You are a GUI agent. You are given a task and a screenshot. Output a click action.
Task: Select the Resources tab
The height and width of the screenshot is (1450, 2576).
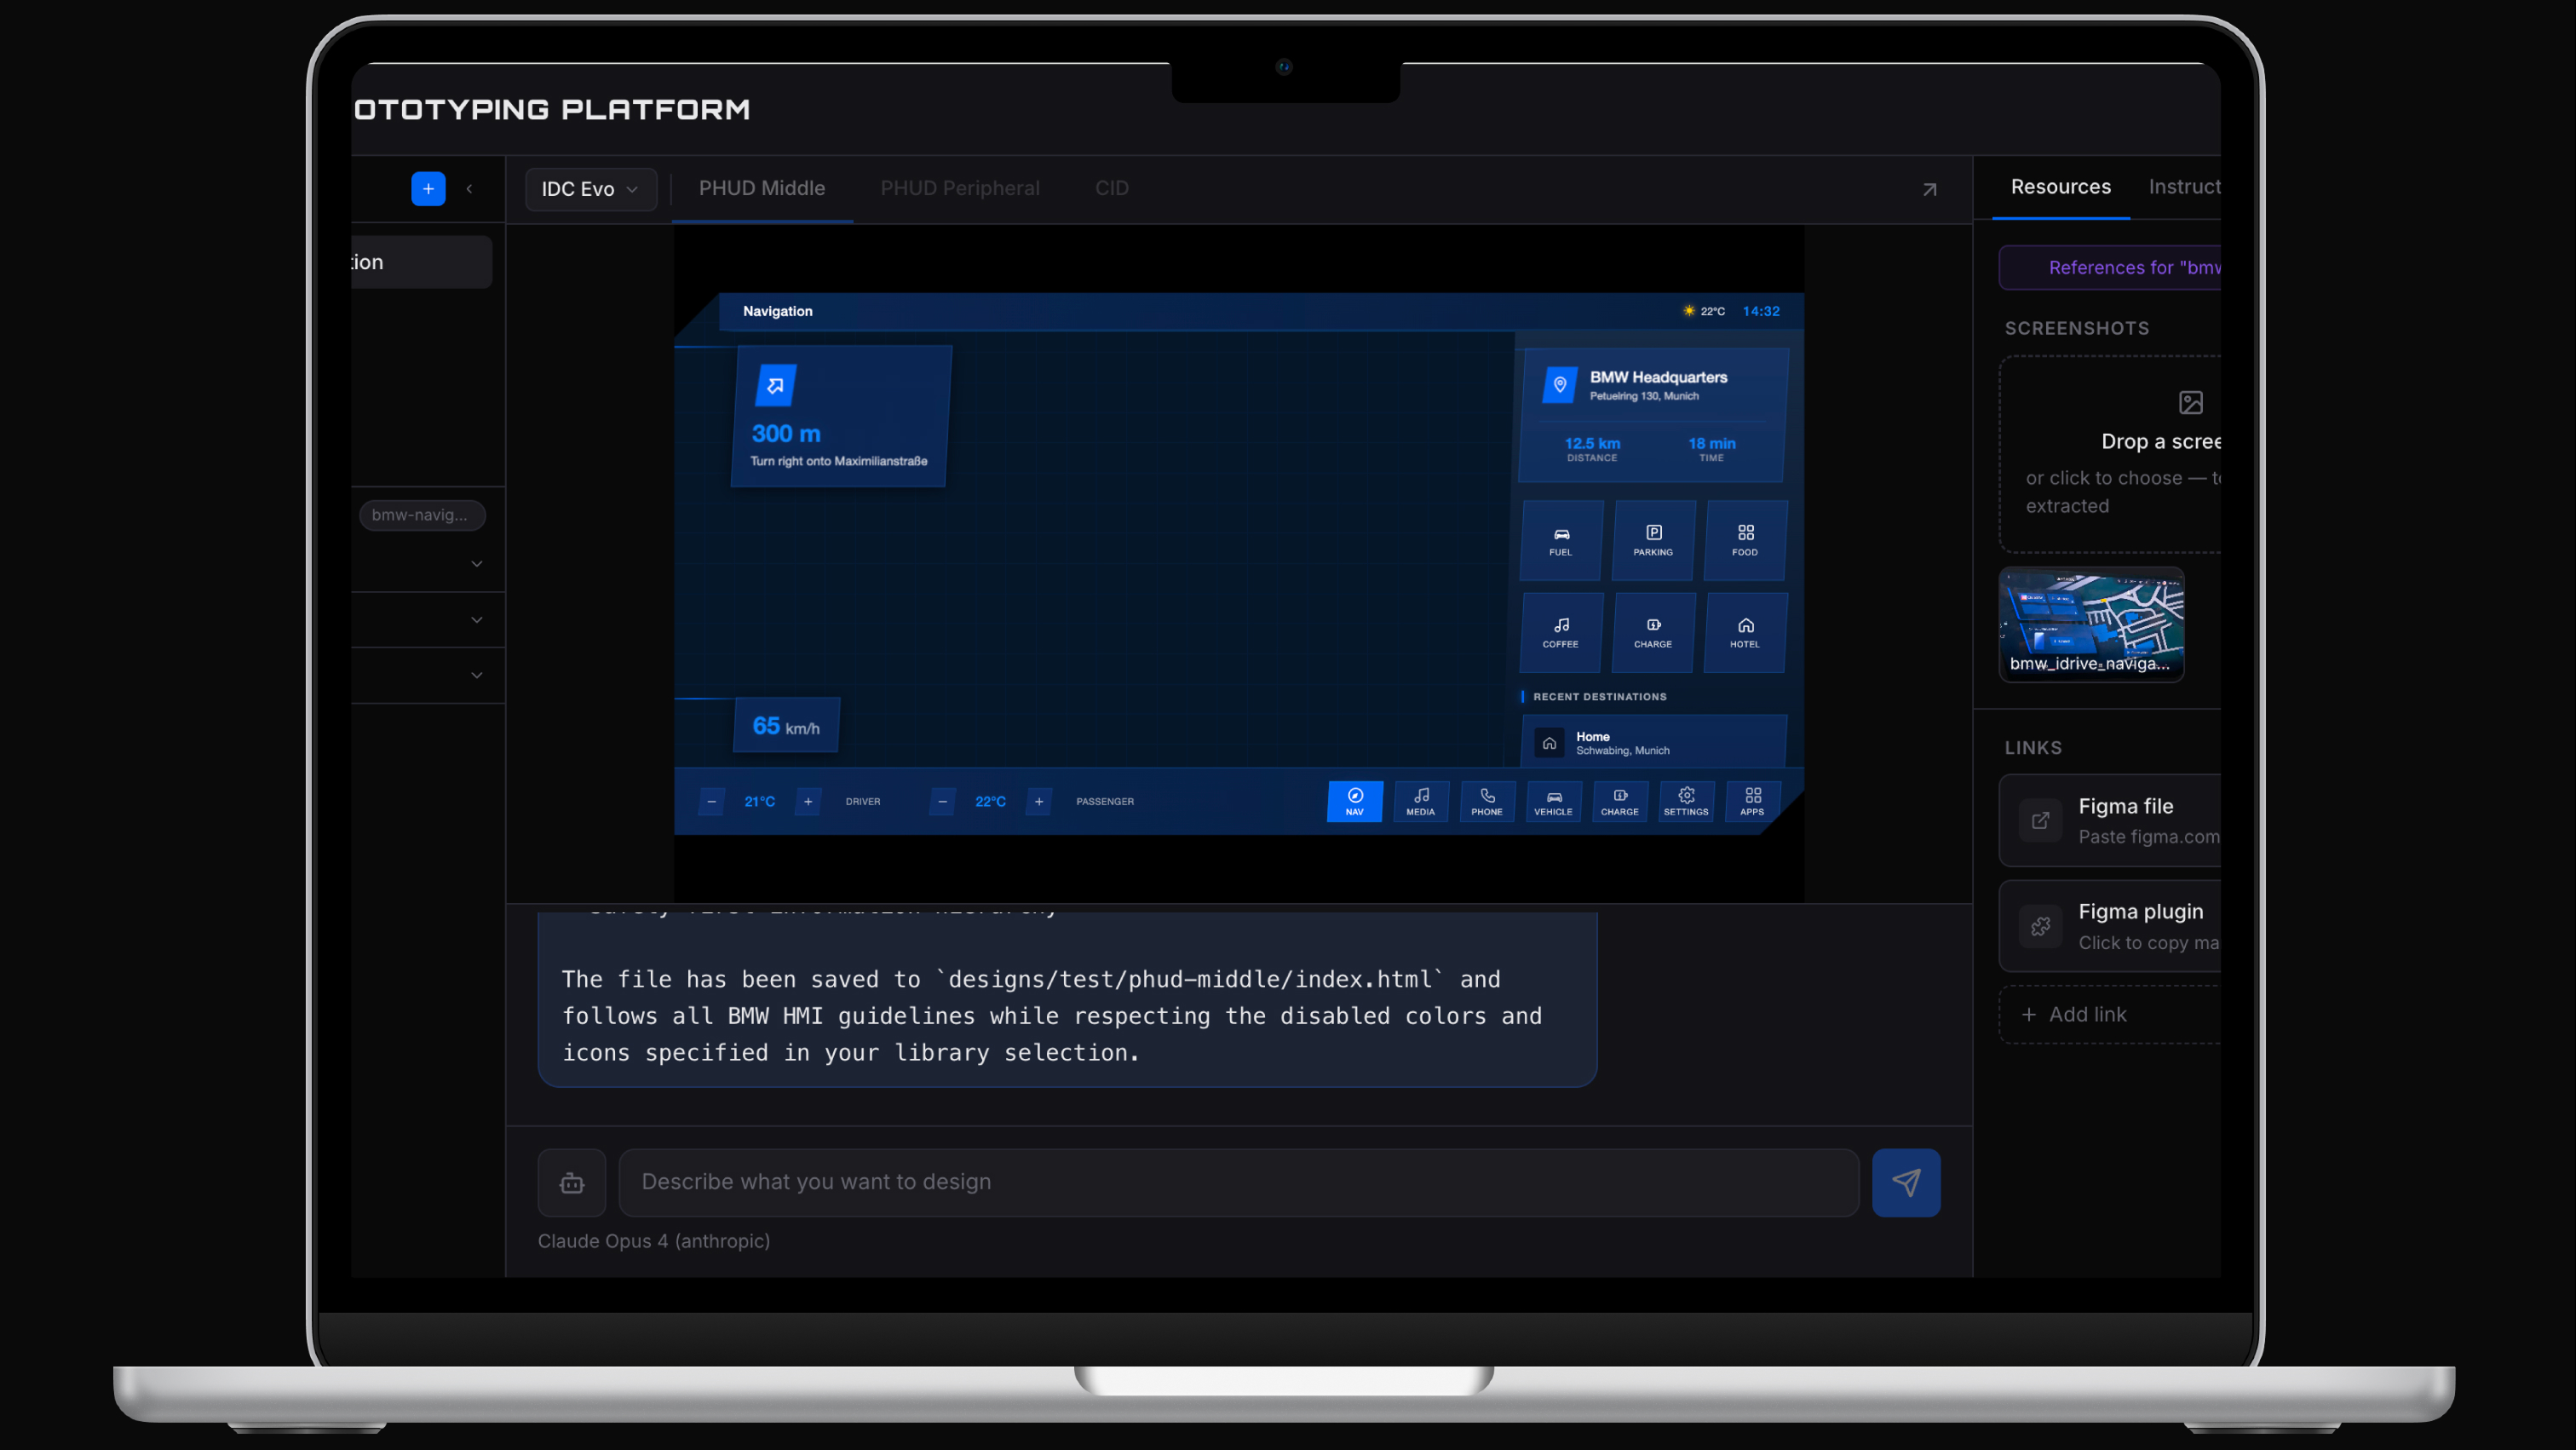point(2060,187)
